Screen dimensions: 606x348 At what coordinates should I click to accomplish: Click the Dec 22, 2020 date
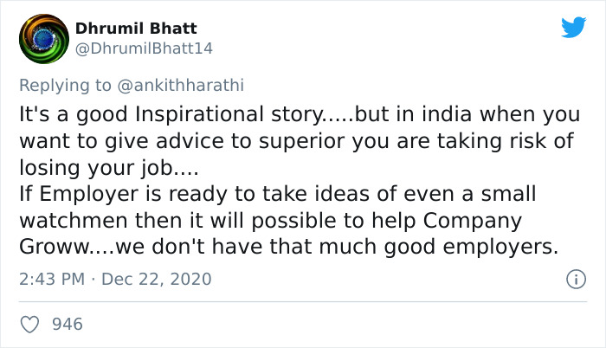tap(158, 280)
